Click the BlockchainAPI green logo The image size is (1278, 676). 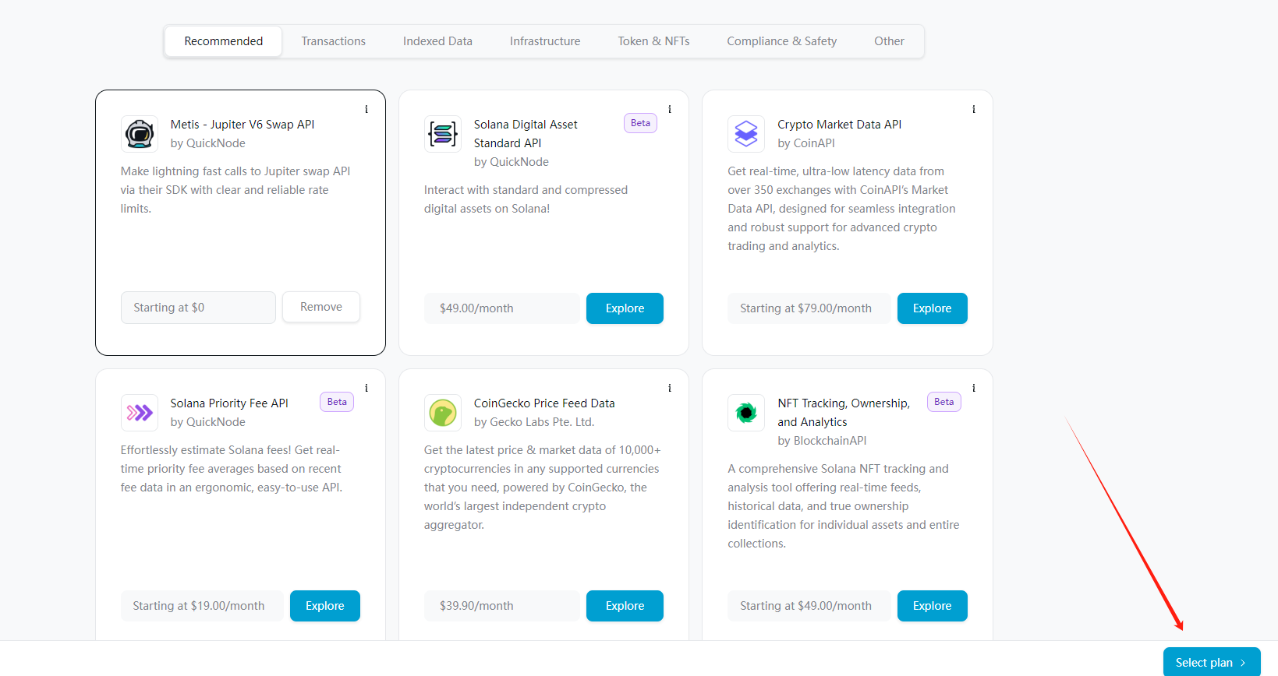click(746, 413)
